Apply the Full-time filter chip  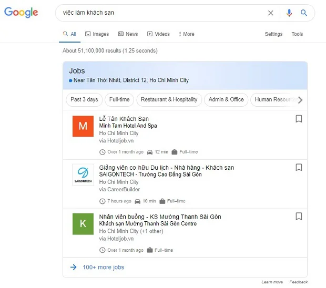coord(119,99)
